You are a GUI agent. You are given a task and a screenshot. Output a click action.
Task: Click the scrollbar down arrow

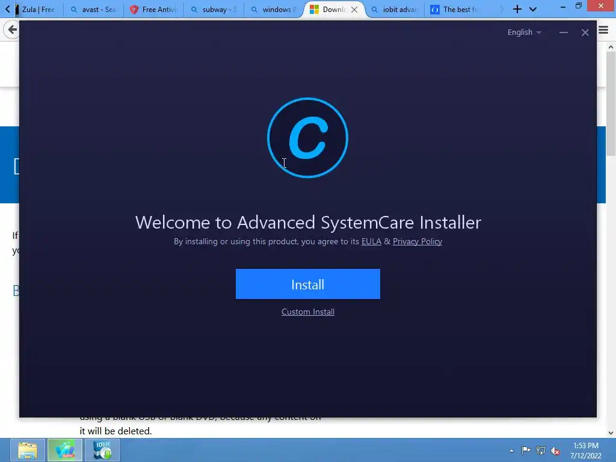tap(611, 433)
